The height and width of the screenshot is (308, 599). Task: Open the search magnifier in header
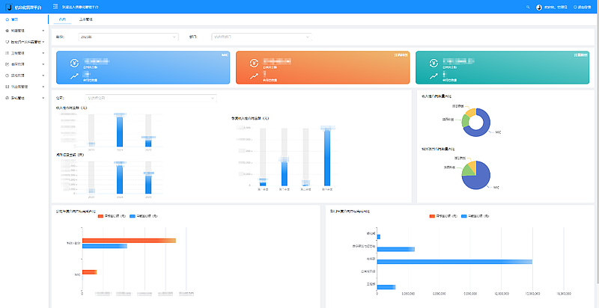click(x=528, y=6)
